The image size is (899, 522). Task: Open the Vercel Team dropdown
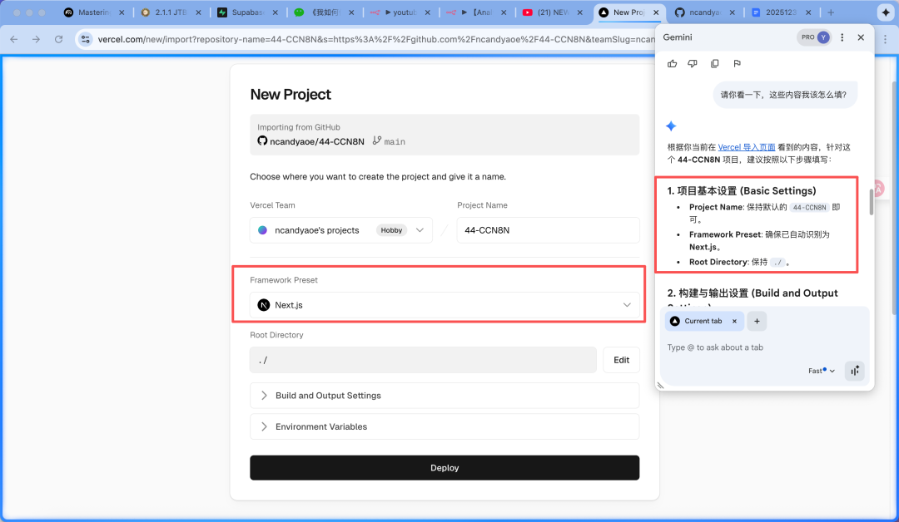click(341, 230)
